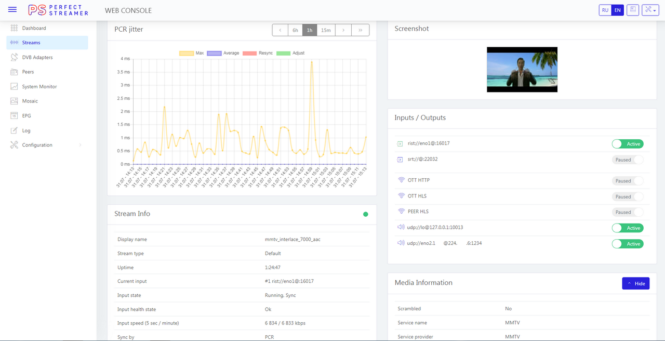Click the System Monitor chart icon
Image resolution: width=665 pixels, height=341 pixels.
14,87
